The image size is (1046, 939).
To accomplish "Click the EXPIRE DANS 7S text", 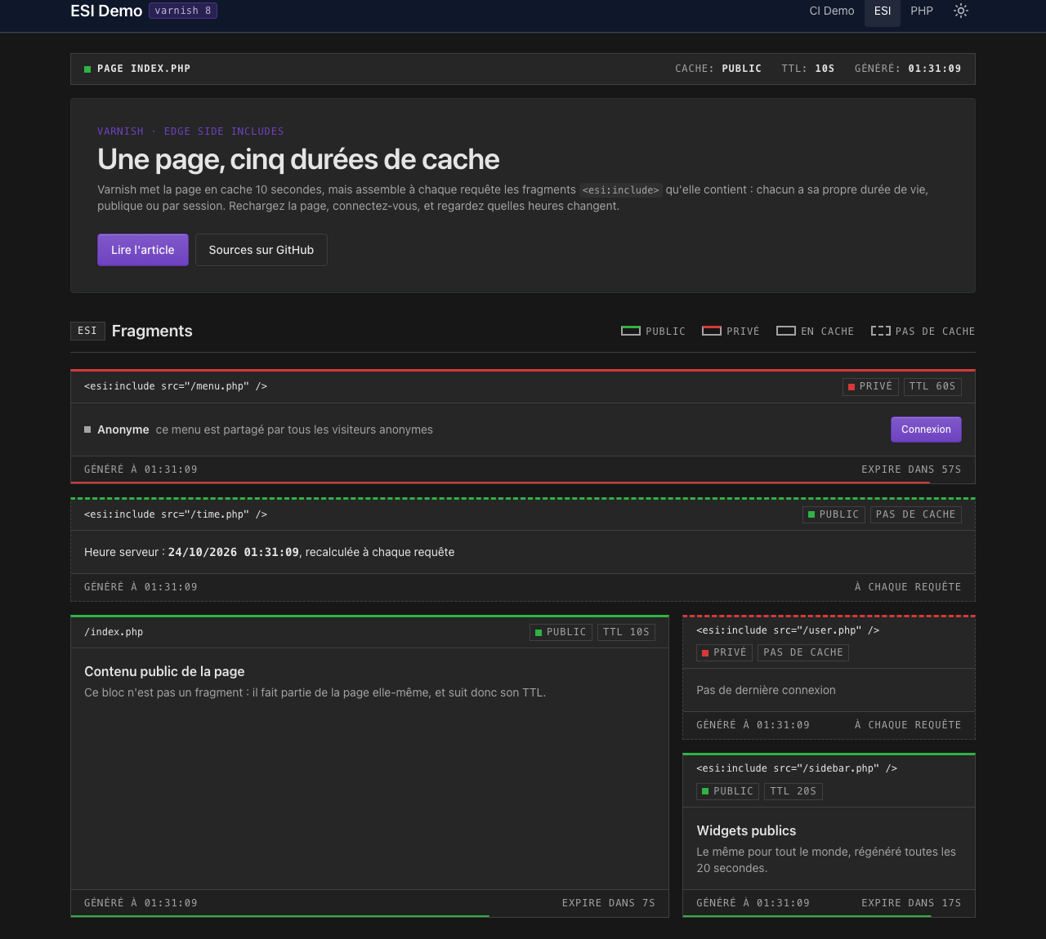I will (609, 903).
